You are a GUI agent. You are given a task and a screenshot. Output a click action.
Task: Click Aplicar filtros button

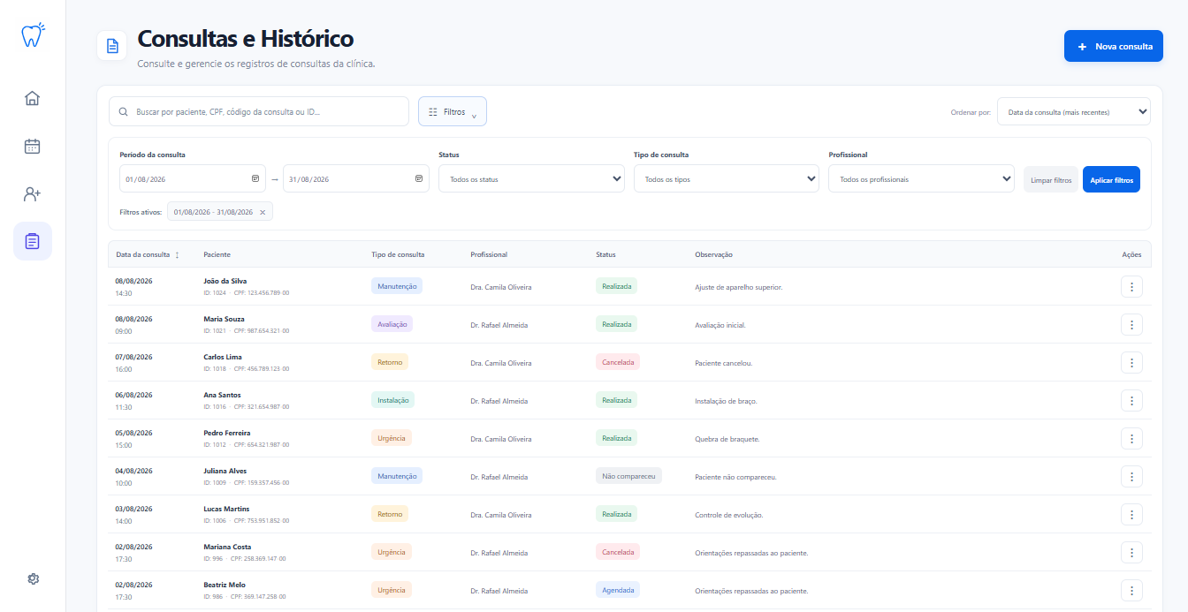click(1111, 179)
